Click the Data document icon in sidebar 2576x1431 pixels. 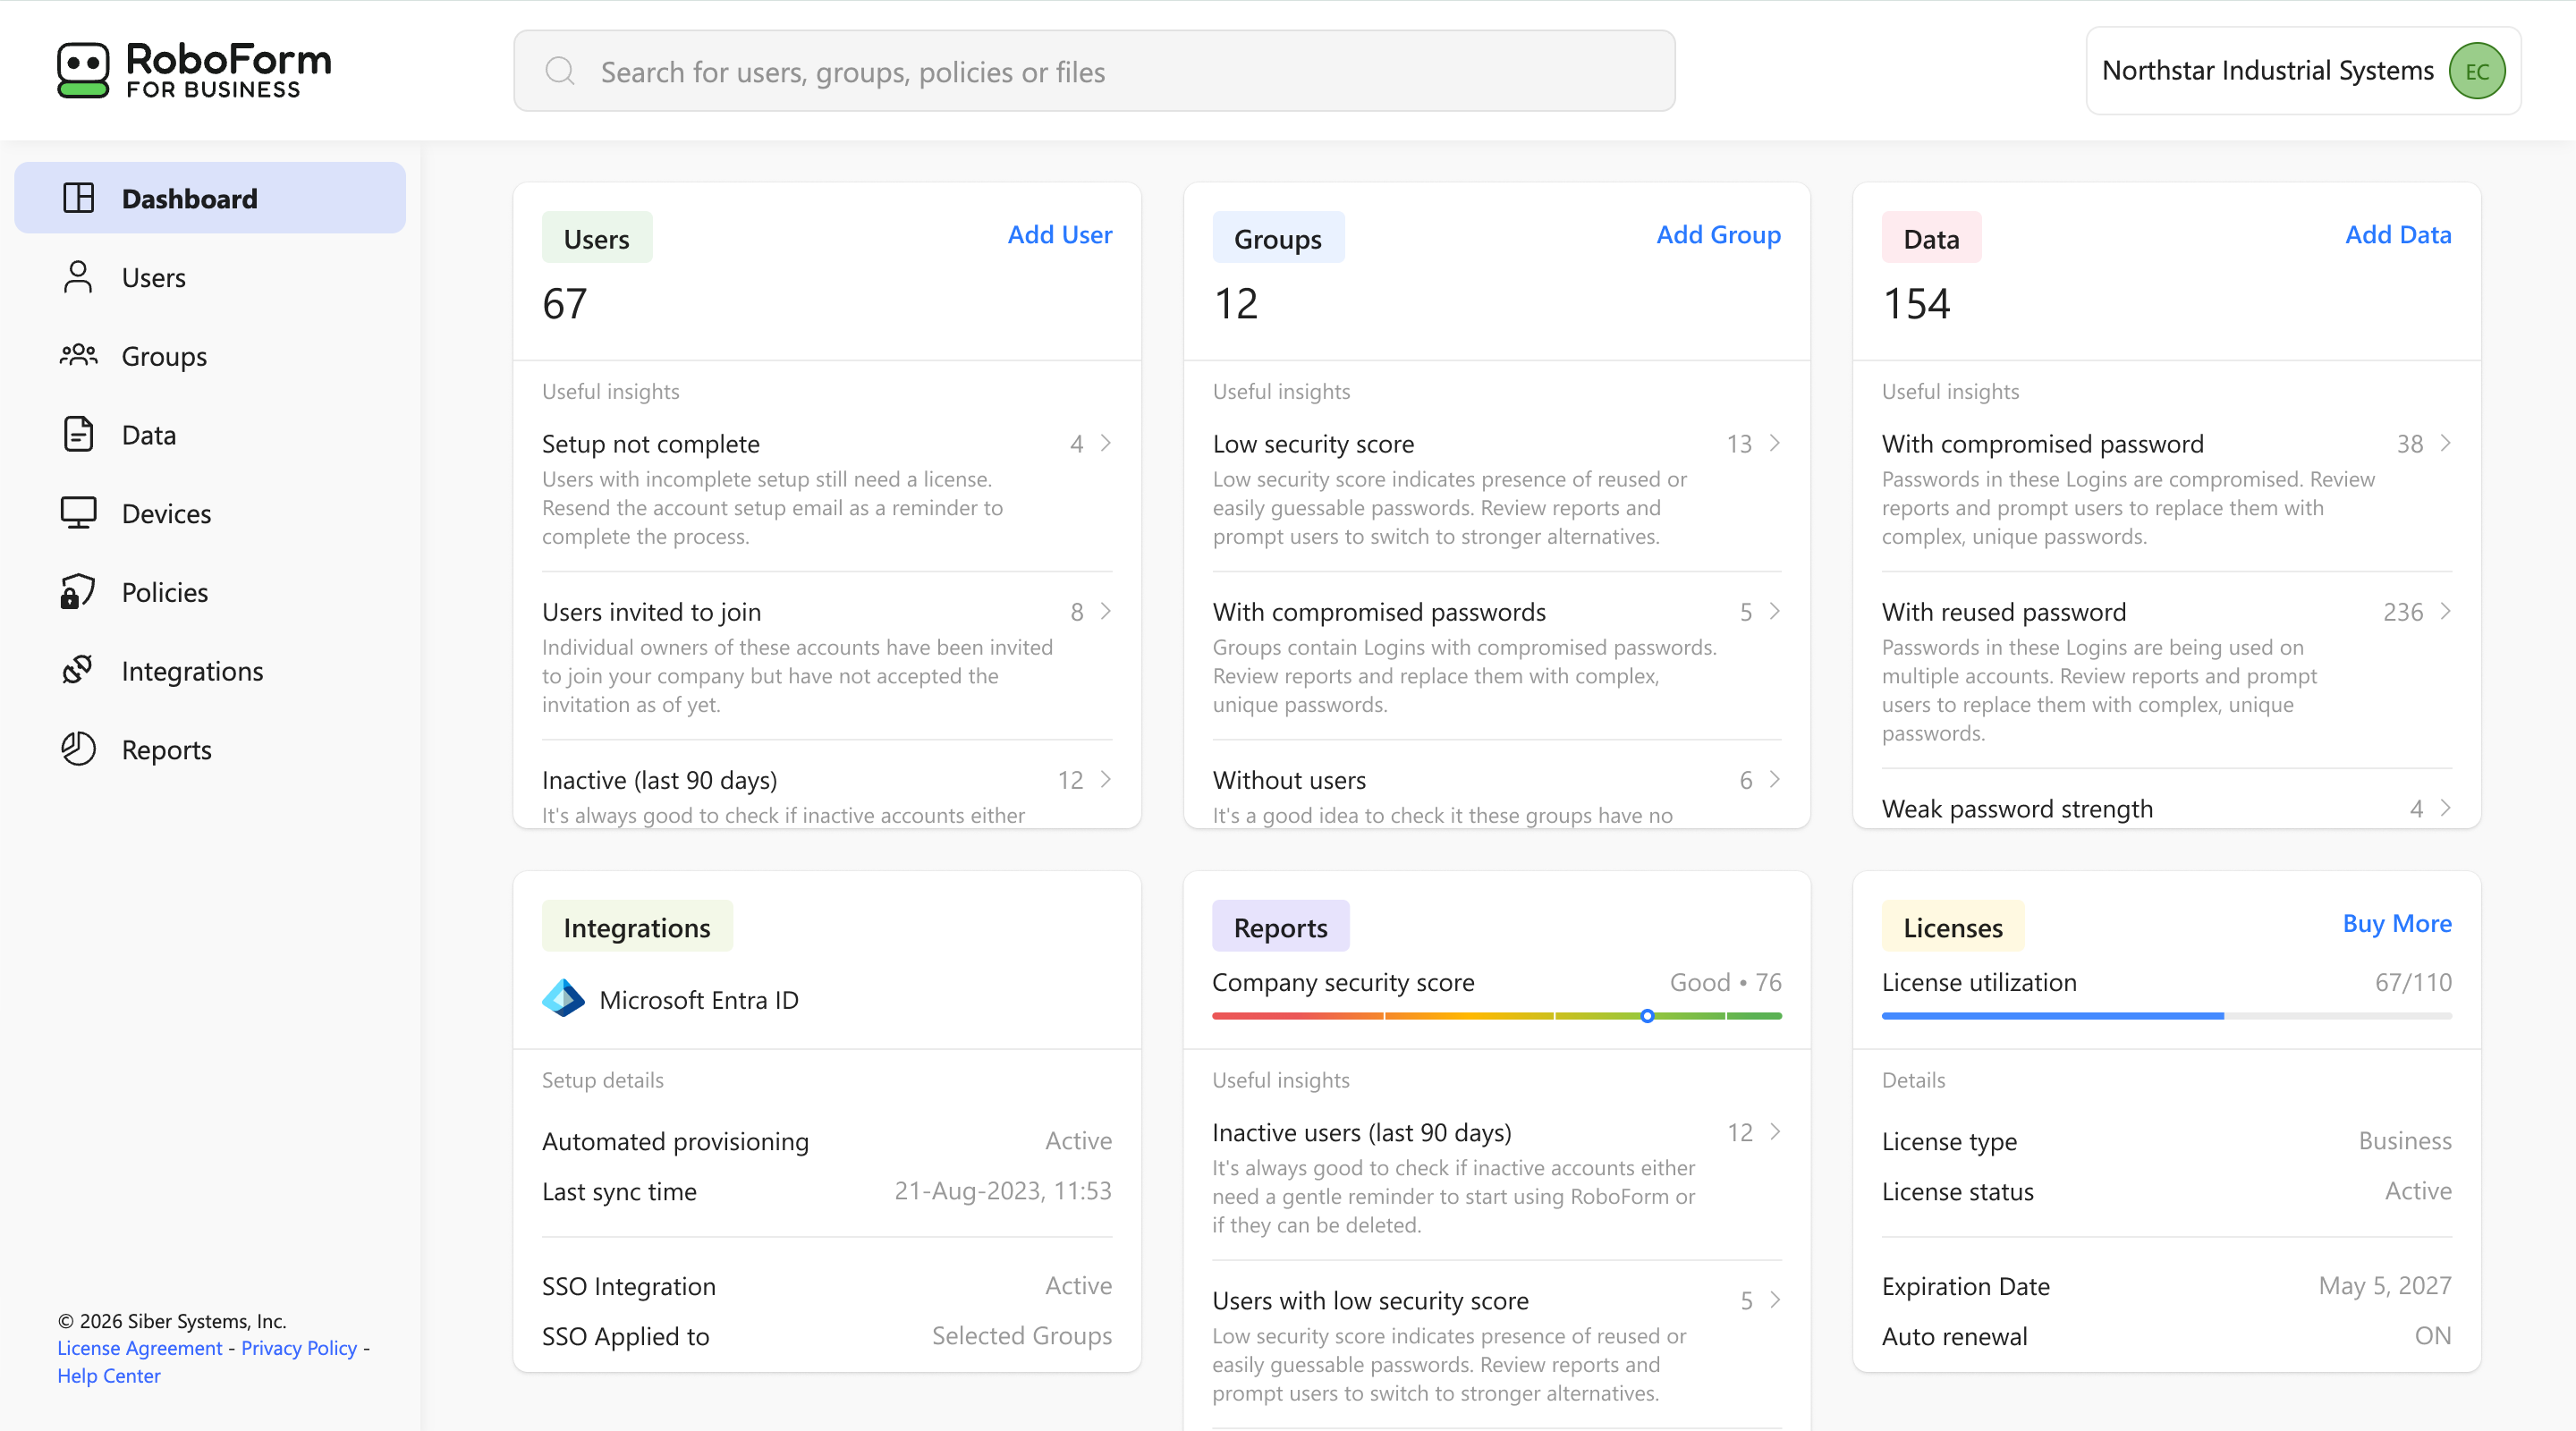tap(78, 434)
